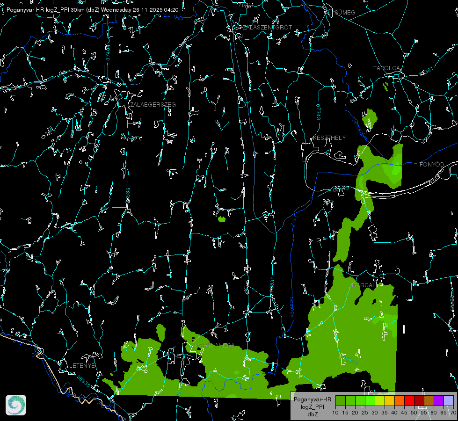The width and height of the screenshot is (458, 421).
Task: Click the 40 value on legend scale
Action: (394, 413)
